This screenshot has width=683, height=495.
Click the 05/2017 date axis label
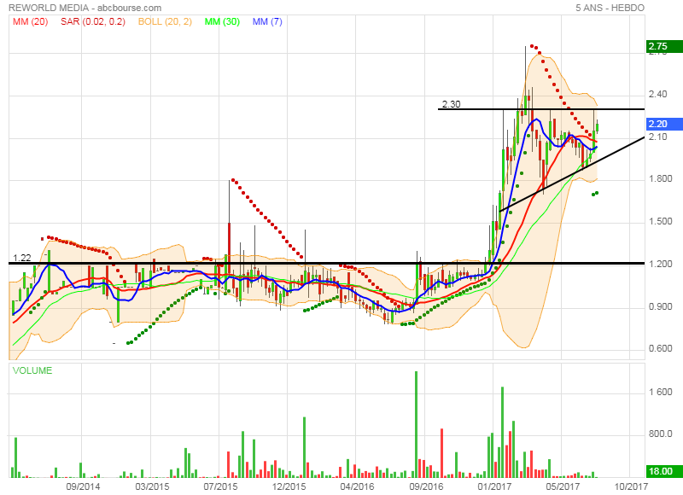[x=563, y=486]
